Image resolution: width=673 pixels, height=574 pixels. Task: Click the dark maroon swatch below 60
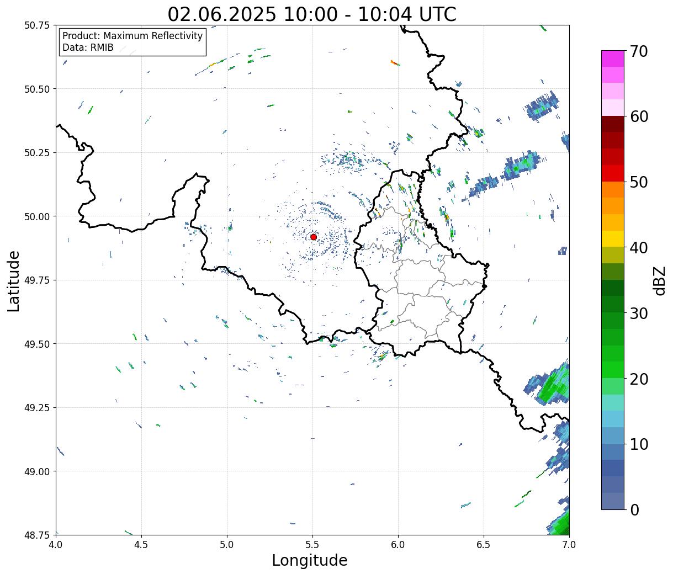tap(613, 124)
